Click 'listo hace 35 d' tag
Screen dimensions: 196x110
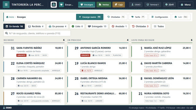tap(151, 86)
